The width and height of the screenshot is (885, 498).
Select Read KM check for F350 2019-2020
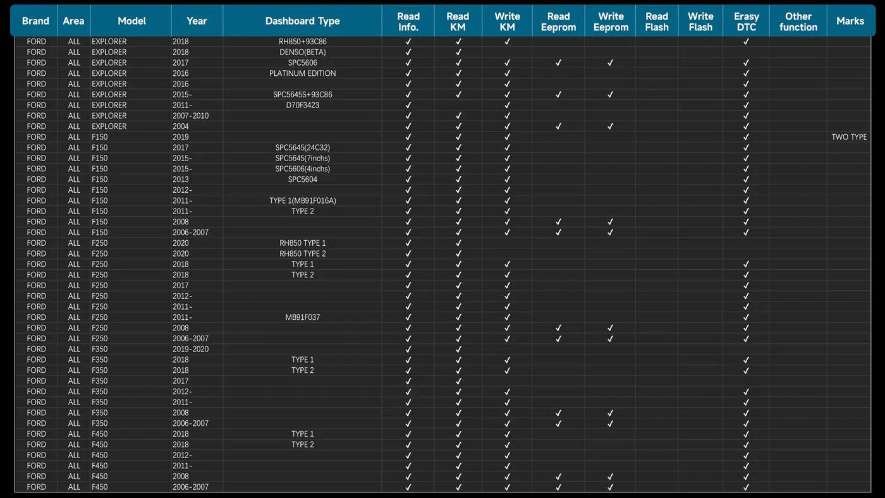pos(458,349)
